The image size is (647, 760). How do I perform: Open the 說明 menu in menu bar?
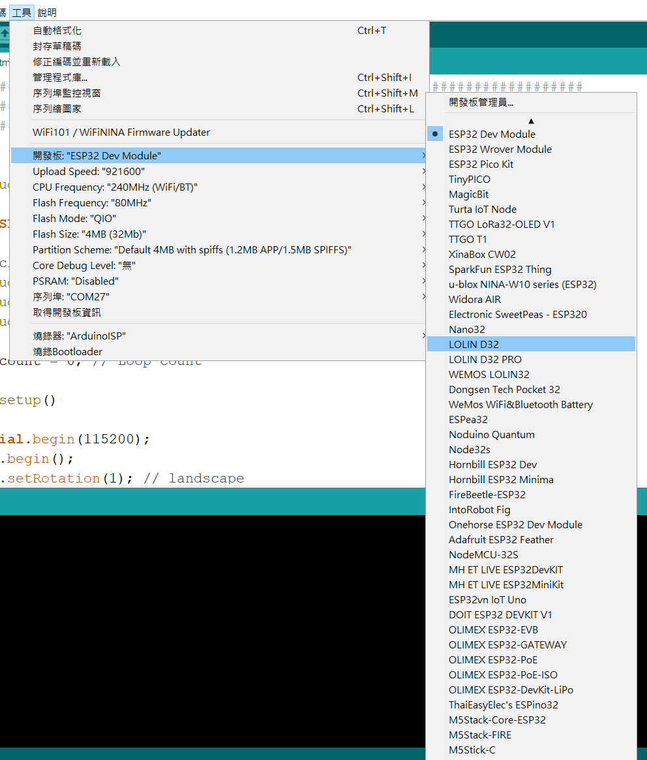coord(47,12)
